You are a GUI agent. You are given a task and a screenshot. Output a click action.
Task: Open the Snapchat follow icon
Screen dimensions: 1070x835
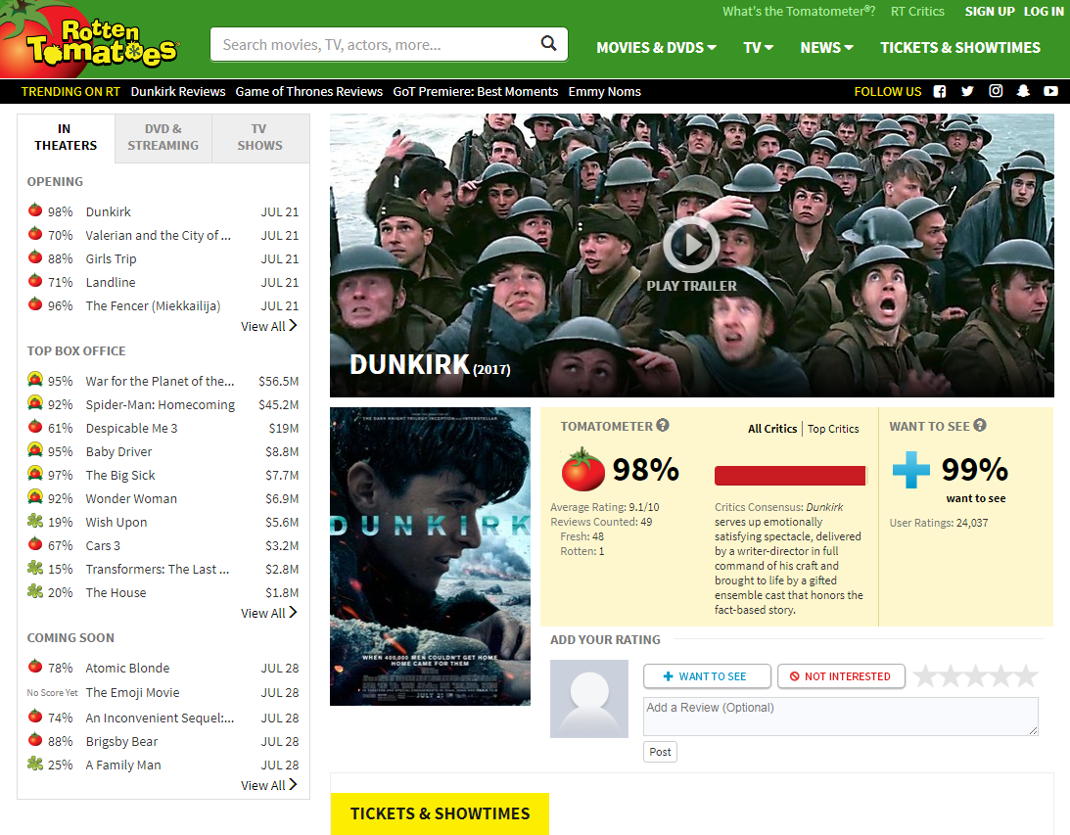tap(1023, 91)
